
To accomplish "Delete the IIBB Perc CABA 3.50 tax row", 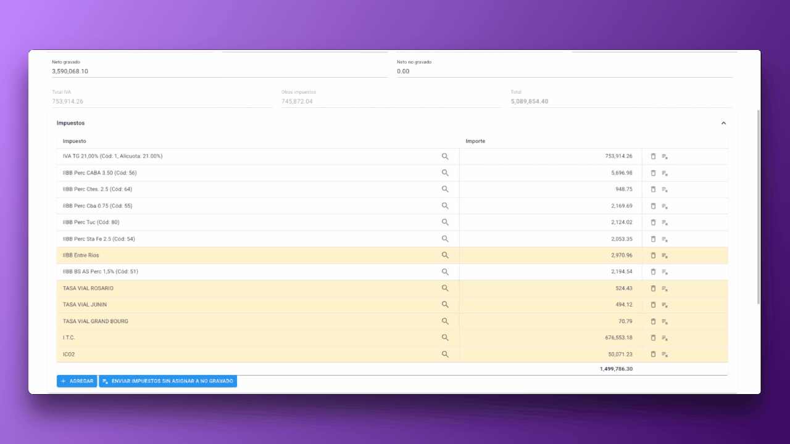I will coord(653,173).
